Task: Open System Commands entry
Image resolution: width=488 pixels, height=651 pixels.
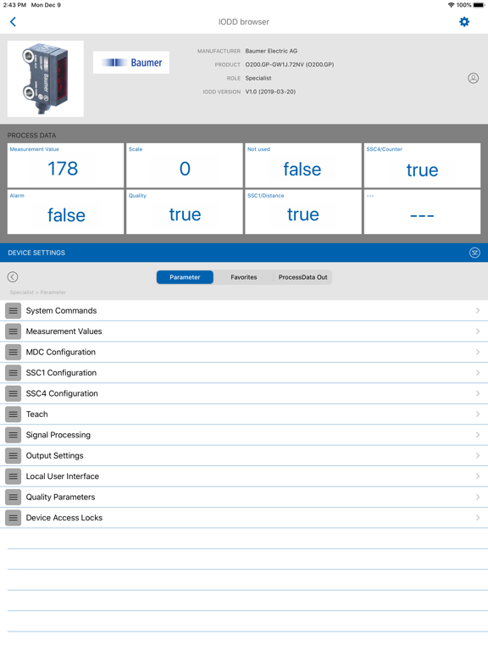Action: coord(244,310)
